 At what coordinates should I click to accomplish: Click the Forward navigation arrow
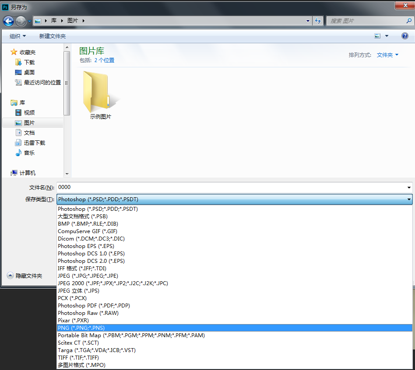point(21,21)
